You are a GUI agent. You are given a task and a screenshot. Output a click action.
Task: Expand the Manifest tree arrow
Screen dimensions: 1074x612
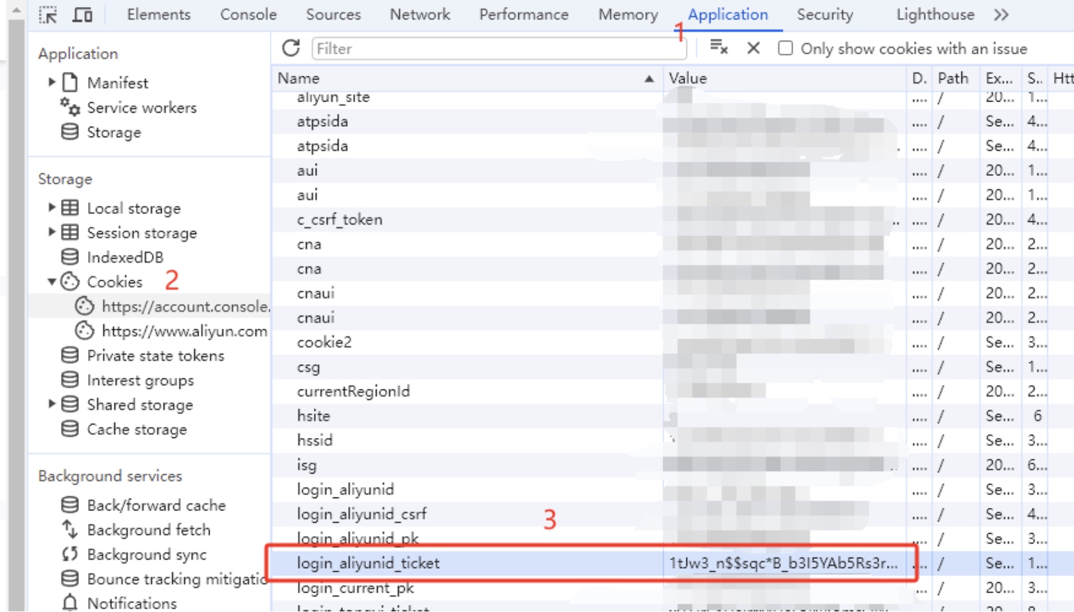coord(52,82)
